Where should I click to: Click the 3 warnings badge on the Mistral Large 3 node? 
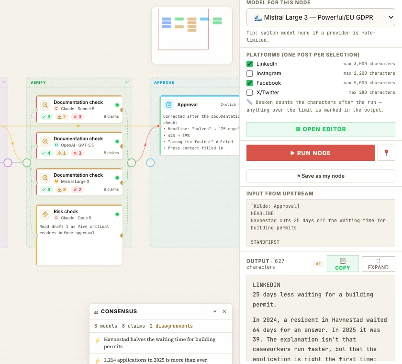(x=62, y=190)
